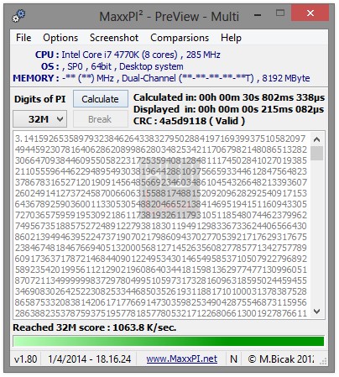This screenshot has width=339, height=377.
Task: Click the N status bar cell
Action: pyautogui.click(x=233, y=359)
